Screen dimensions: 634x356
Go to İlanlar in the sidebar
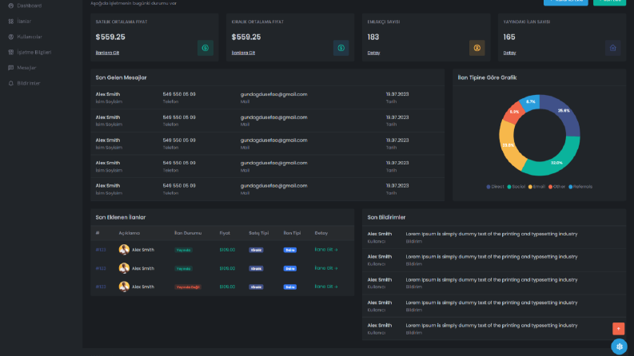point(20,21)
